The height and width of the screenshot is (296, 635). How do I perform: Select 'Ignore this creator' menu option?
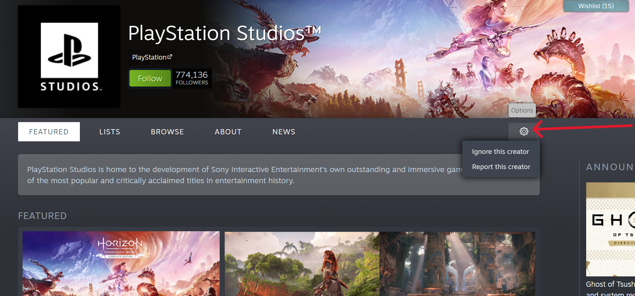500,152
